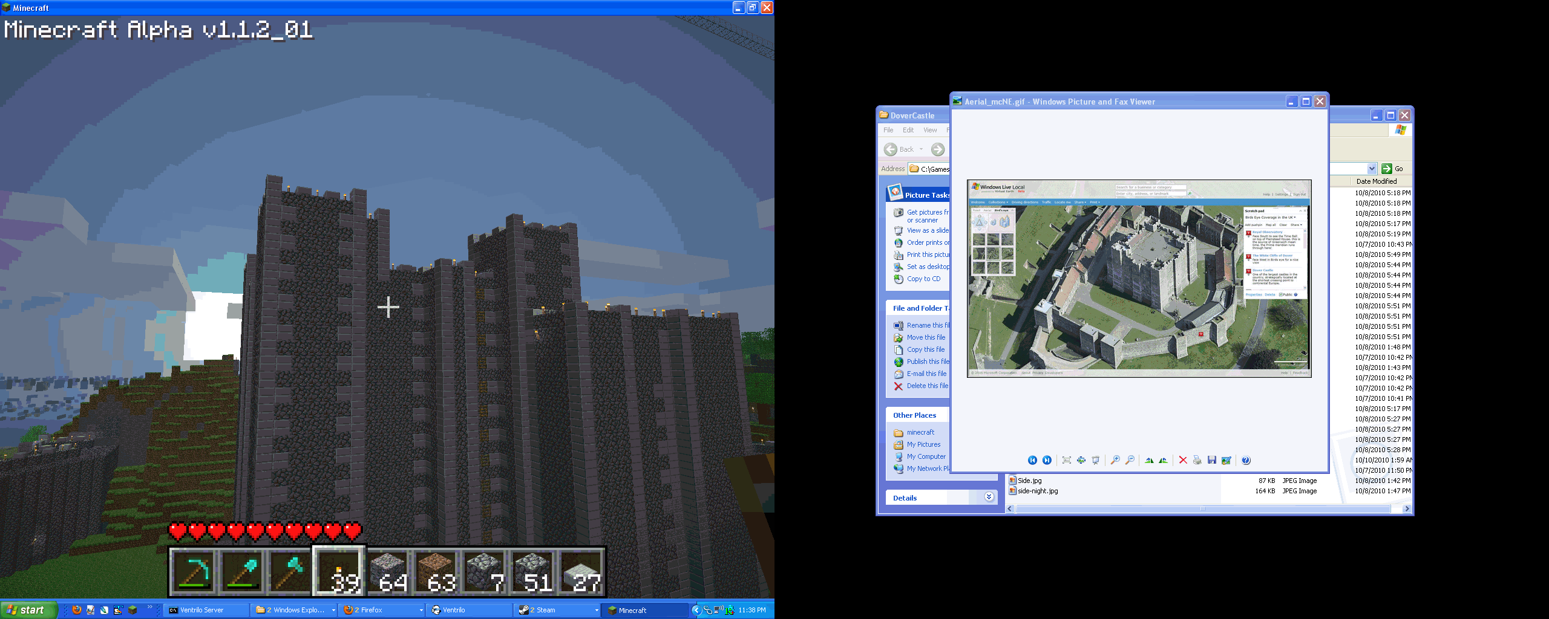Select the dirt slot with 63 blocks
Screen dimensions: 1549x619
(436, 571)
